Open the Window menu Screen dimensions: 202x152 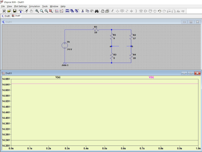tap(54, 6)
